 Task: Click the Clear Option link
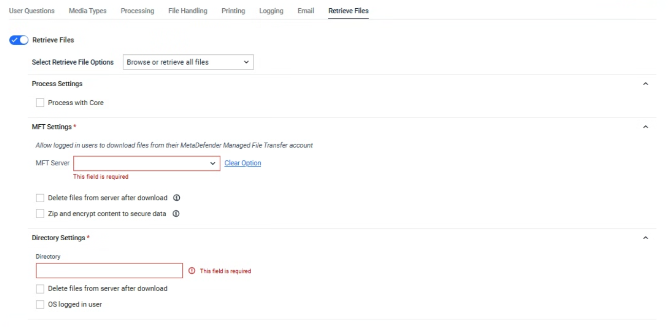[242, 163]
